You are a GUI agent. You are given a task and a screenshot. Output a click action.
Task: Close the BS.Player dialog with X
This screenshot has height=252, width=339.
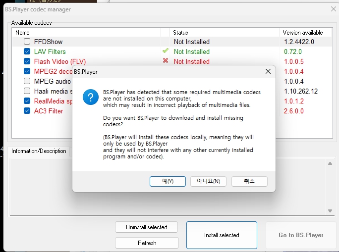[268, 71]
